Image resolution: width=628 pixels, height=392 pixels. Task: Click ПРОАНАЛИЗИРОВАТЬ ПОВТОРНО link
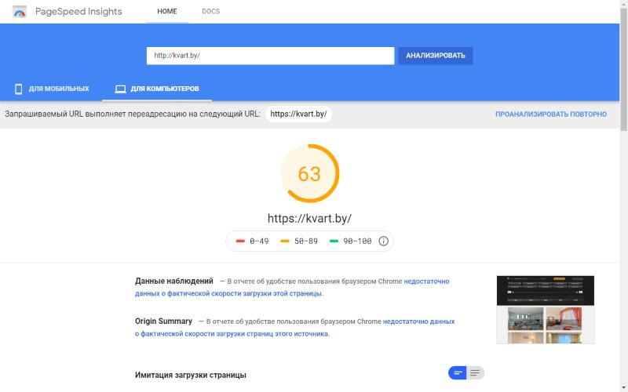(551, 114)
